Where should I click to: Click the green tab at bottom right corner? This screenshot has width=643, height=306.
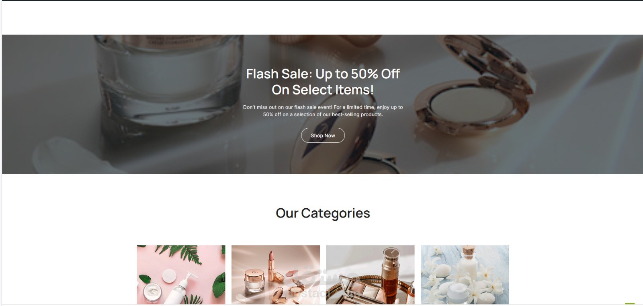tap(630, 304)
